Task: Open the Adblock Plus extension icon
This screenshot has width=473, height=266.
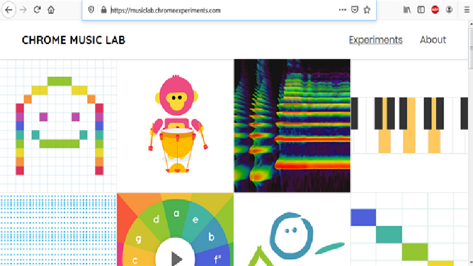Action: point(435,10)
